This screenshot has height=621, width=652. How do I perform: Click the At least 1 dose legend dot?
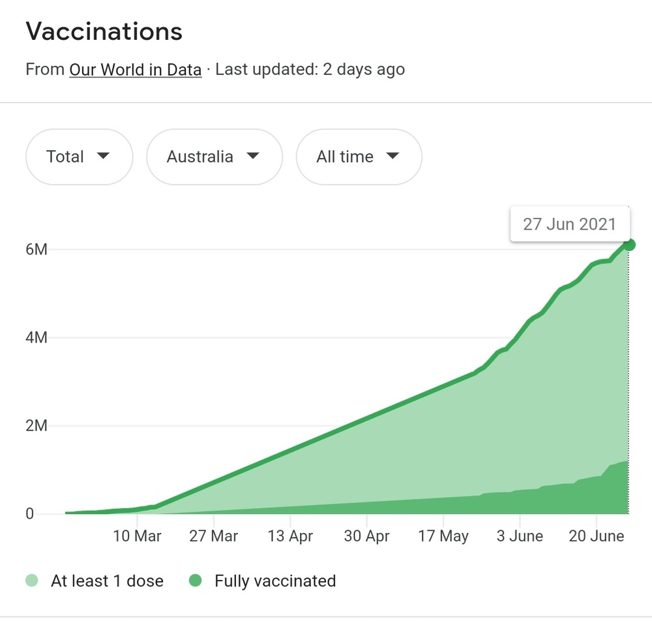point(32,581)
